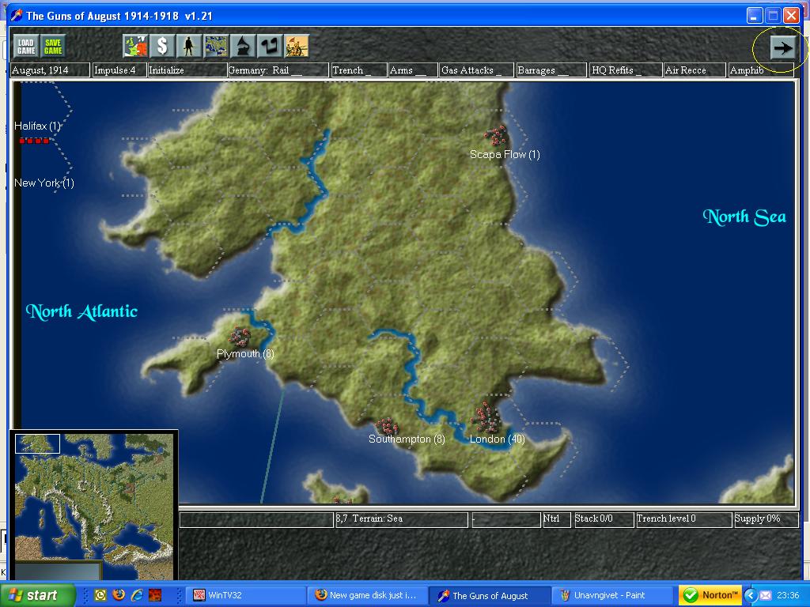Click the Arms status field
Screen dimensions: 810x607
point(413,70)
